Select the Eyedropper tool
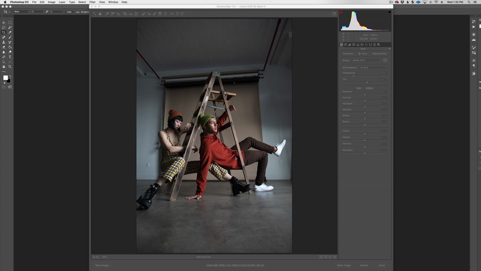This screenshot has width=481, height=271. (10, 32)
